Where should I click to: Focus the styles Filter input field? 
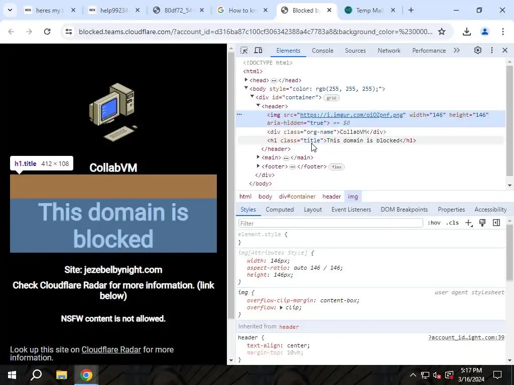[x=331, y=223]
